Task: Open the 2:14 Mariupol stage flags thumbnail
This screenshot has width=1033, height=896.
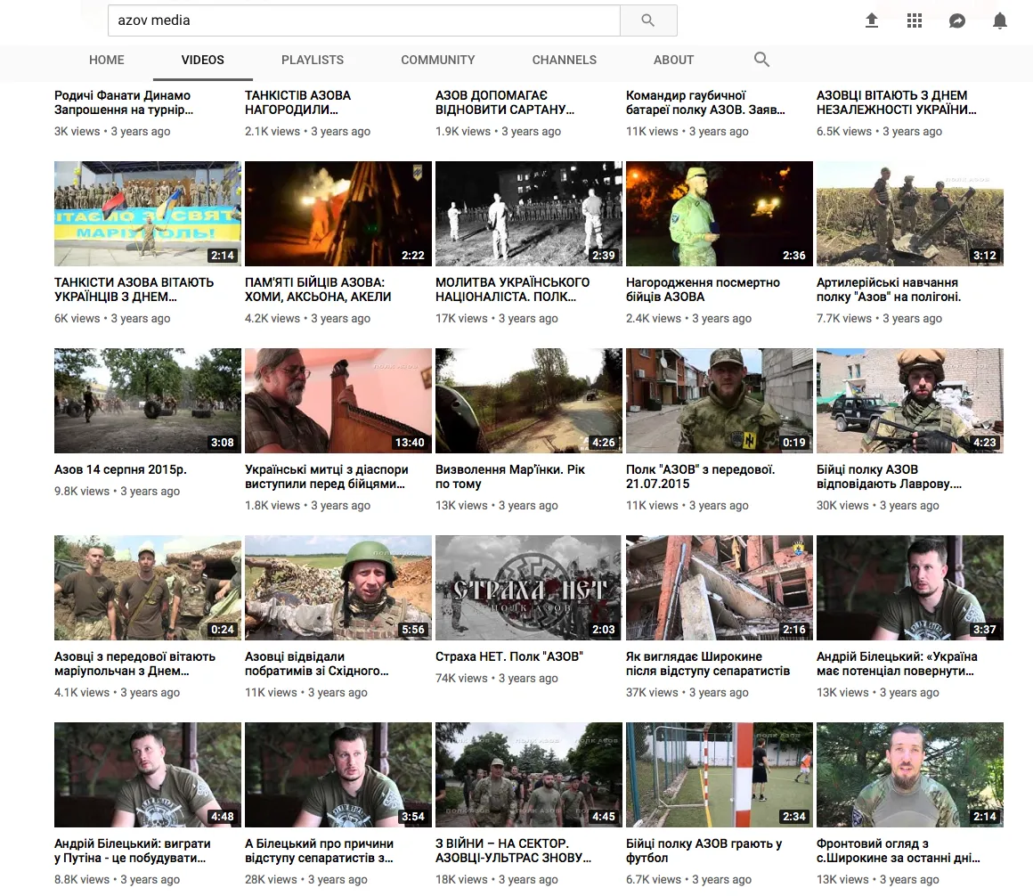Action: pyautogui.click(x=148, y=214)
